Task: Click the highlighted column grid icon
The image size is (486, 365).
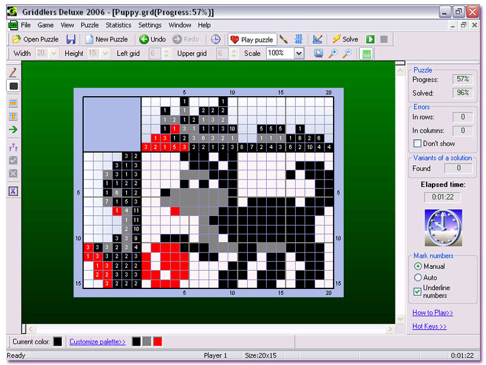Action: (13, 116)
